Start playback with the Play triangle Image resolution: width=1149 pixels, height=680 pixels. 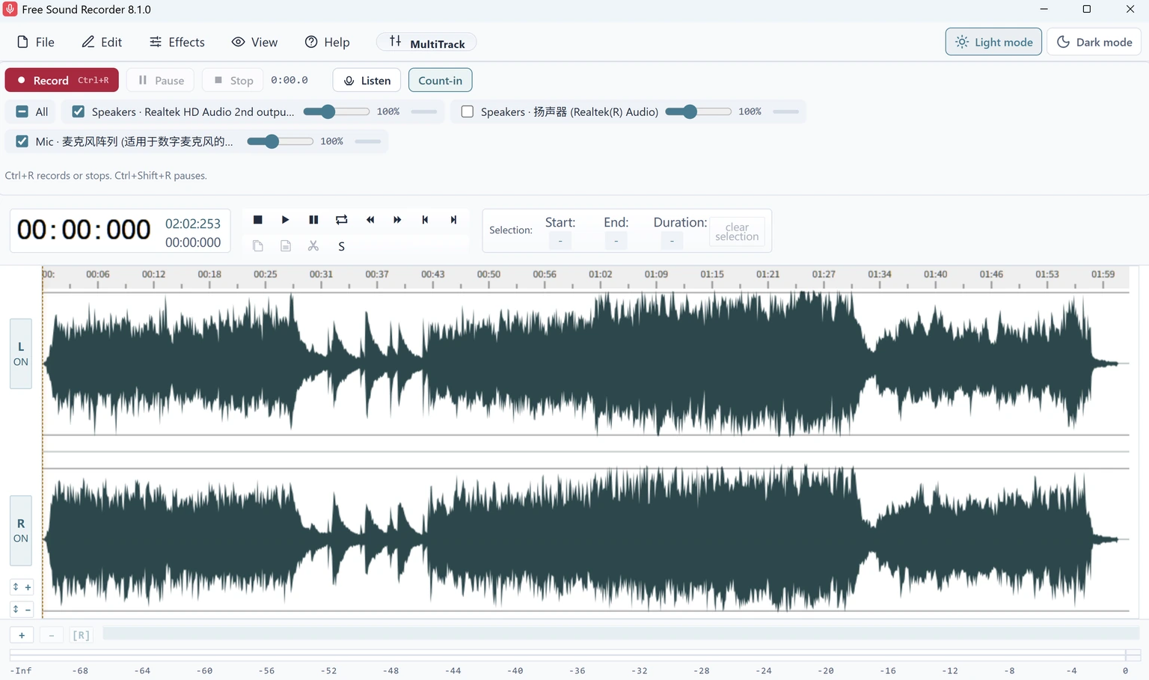pos(285,220)
